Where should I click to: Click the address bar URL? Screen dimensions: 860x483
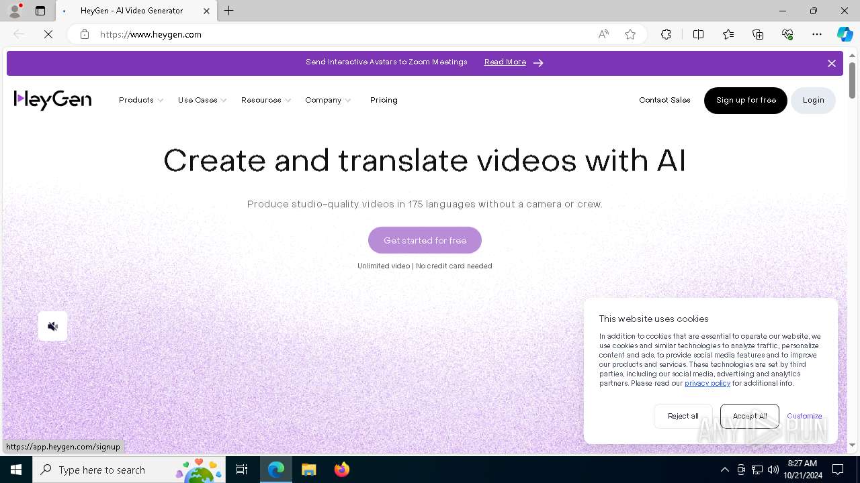point(150,34)
